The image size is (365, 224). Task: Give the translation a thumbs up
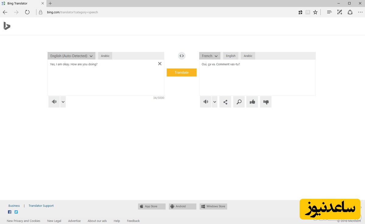click(252, 102)
